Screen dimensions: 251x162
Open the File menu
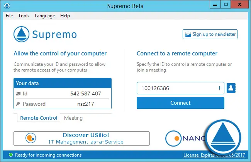point(9,16)
